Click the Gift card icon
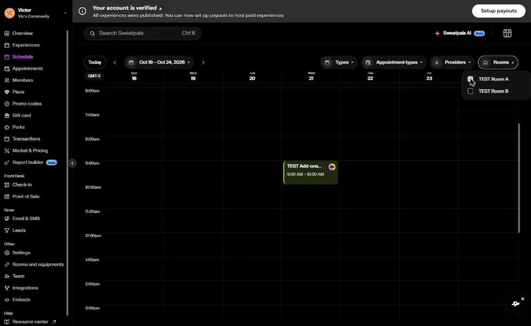Screen dimensions: 531x326 coord(7,116)
